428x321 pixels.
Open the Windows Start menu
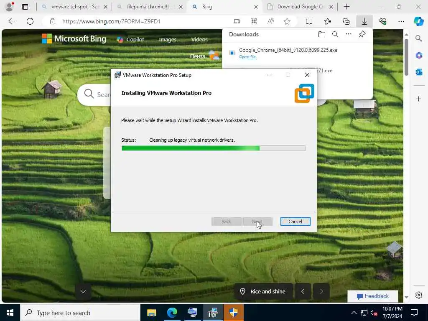(x=10, y=313)
